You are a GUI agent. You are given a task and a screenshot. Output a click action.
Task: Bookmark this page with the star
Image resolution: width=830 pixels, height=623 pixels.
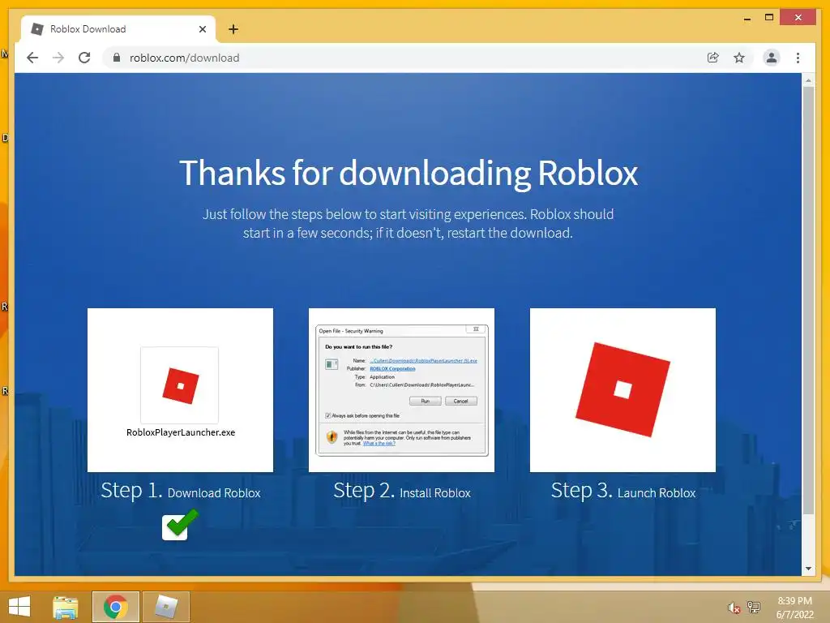[x=739, y=58]
